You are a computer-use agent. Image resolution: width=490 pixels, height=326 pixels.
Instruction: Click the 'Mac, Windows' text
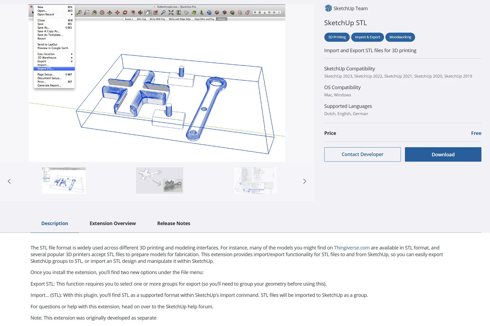[x=337, y=95]
